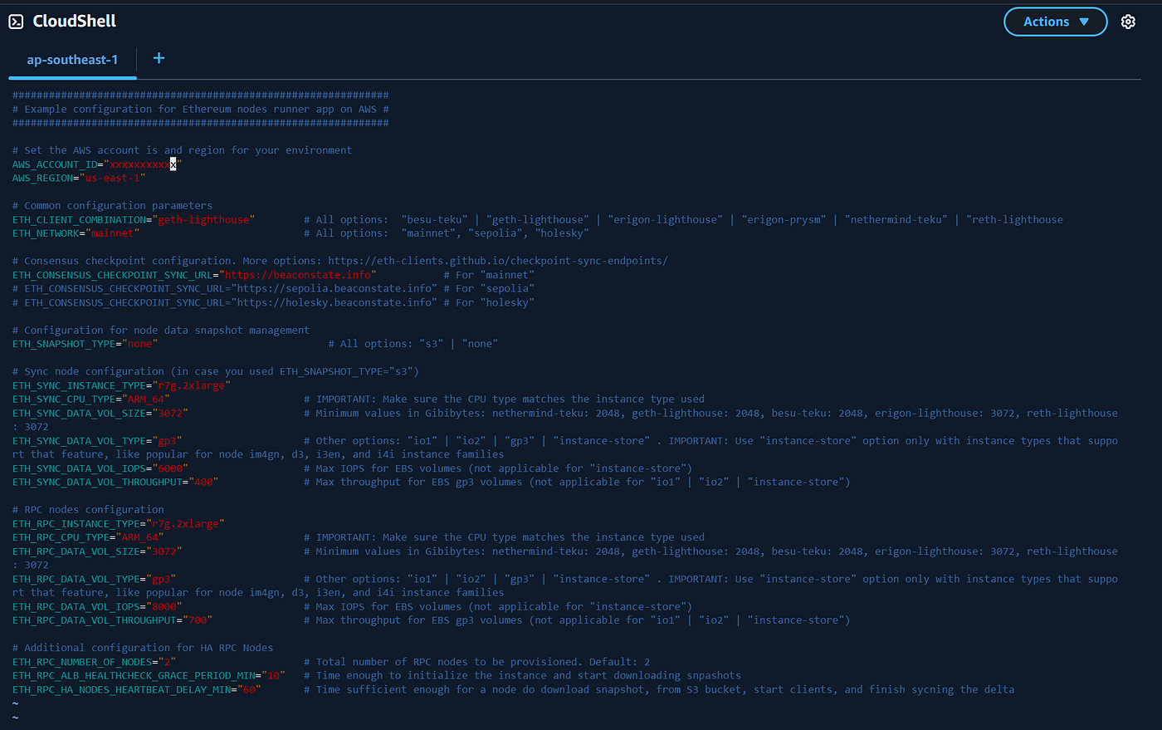Click the 'Example configuration for Ethereum nodes' header comment

coord(201,109)
